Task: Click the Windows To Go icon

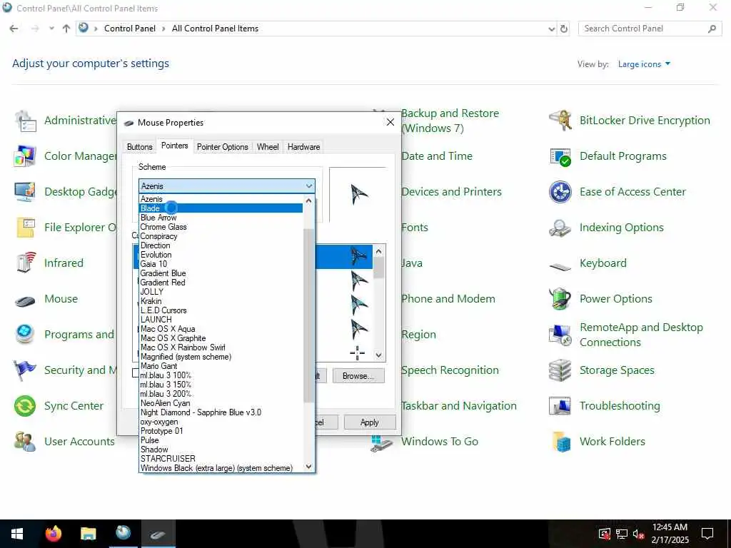Action: (381, 442)
